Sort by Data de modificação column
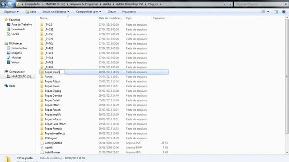The image size is (289, 162). 111,18
